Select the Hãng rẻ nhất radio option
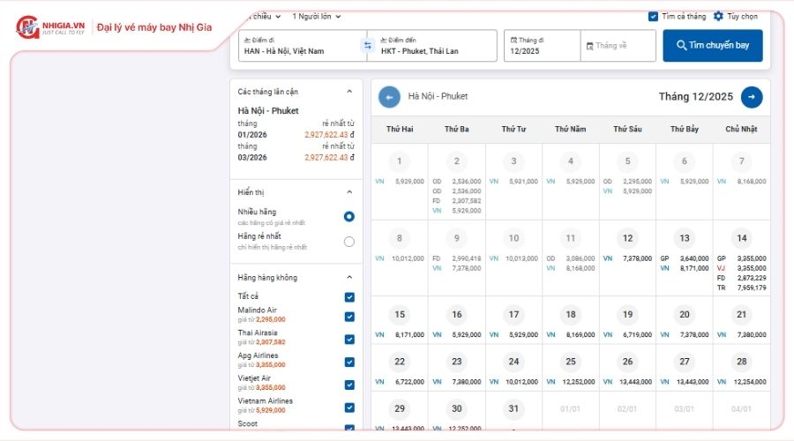This screenshot has height=441, width=794. click(349, 242)
